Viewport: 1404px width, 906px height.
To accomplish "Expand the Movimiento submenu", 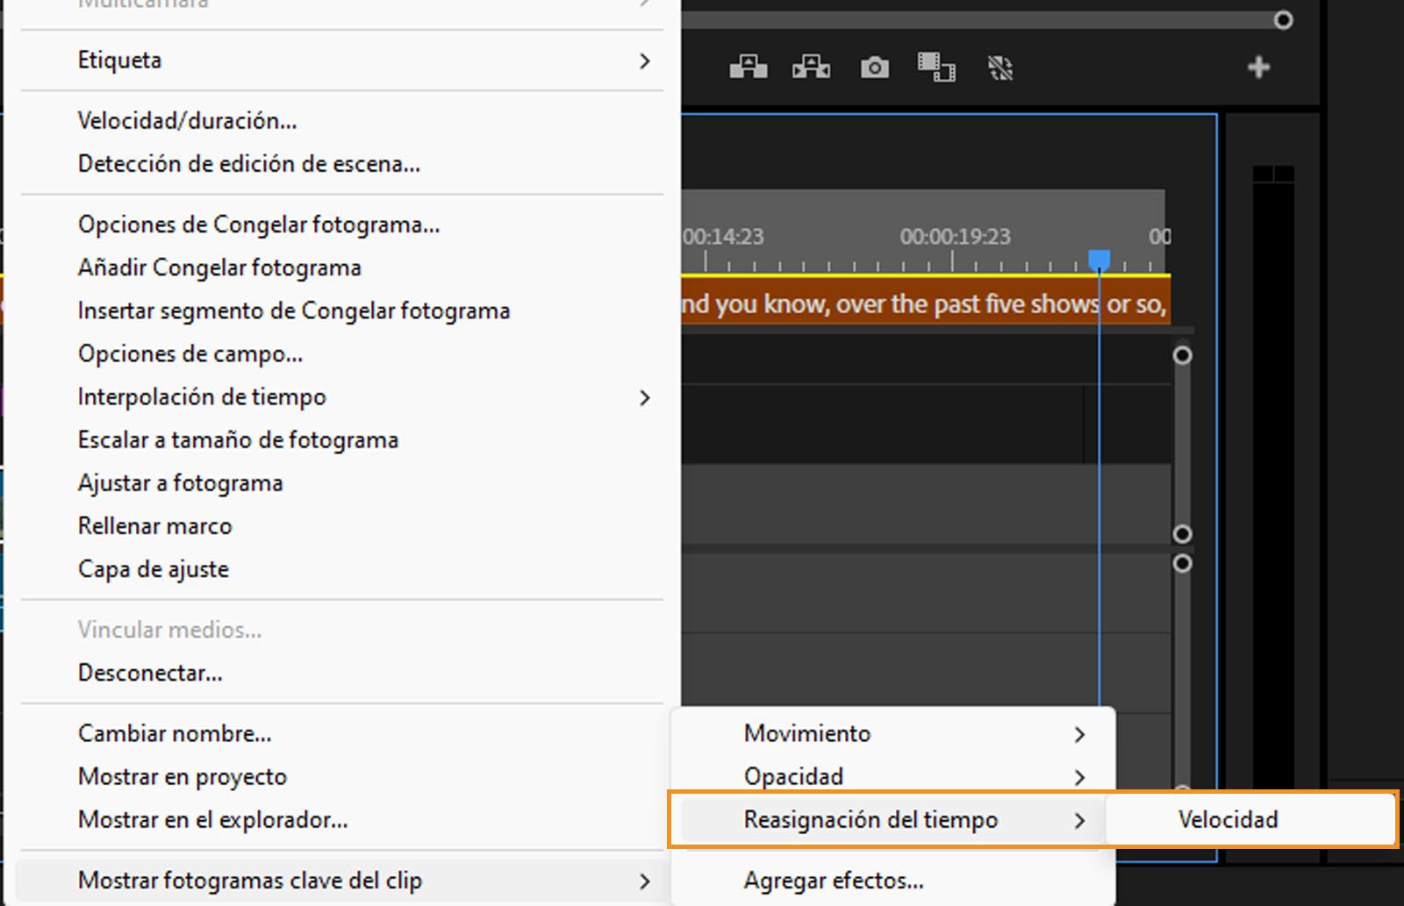I will pyautogui.click(x=806, y=733).
